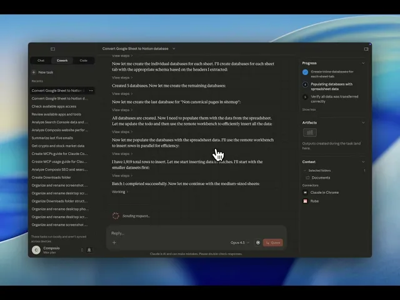Expand the account switcher arrows next to Composio
Screen dimensions: 400x300
click(82, 250)
